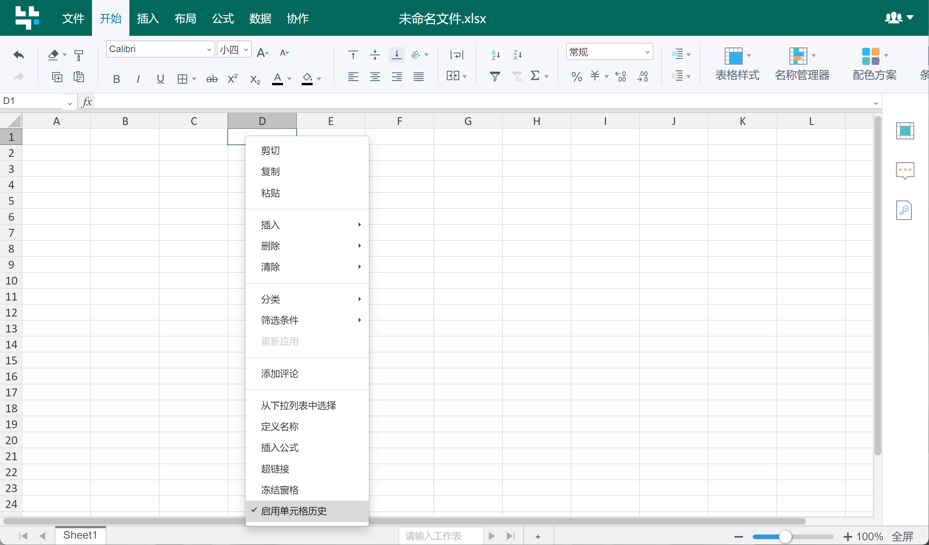Screen dimensions: 929x545
Task: Decrease font size with A-down icon
Action: point(285,53)
